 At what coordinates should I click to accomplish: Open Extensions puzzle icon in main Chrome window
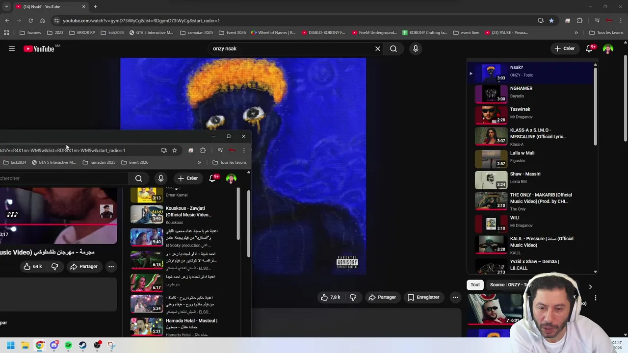pos(580,21)
